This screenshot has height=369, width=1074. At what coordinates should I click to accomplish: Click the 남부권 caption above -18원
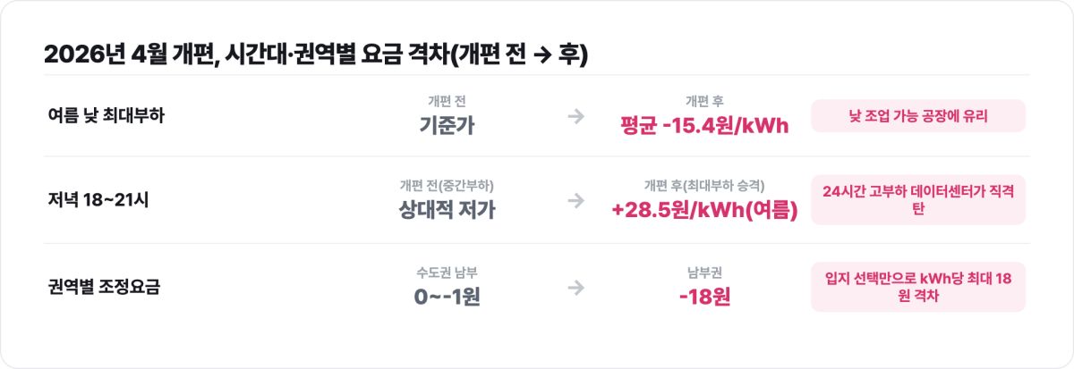coord(704,272)
